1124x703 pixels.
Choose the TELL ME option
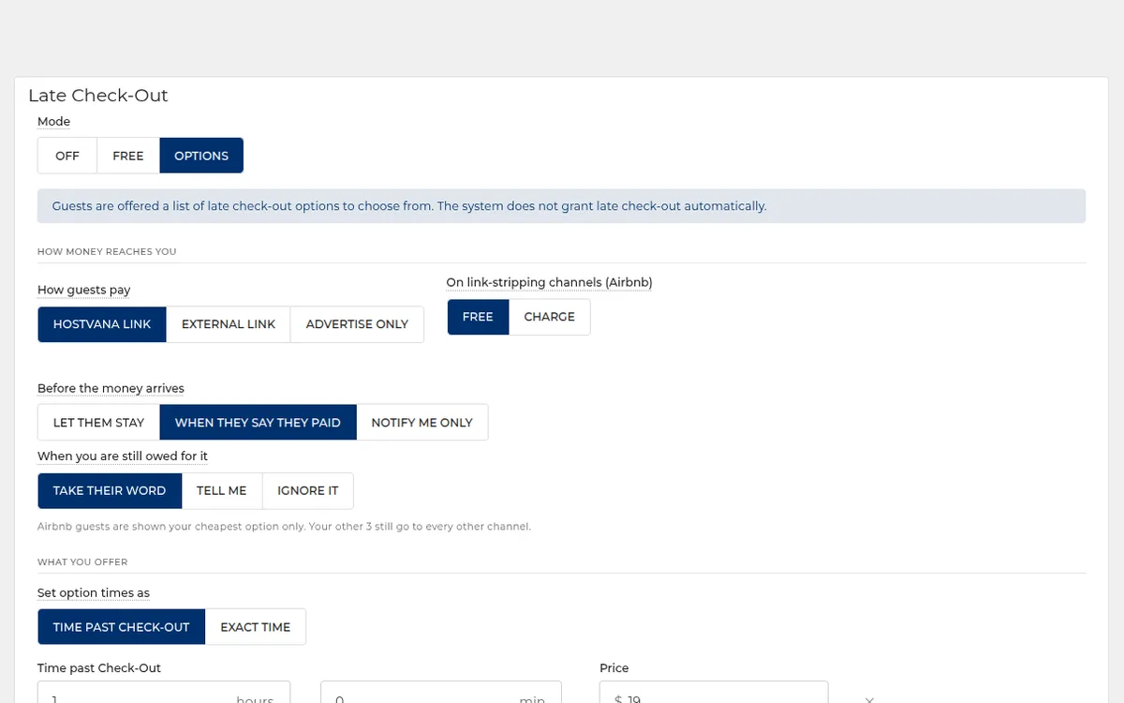[222, 490]
